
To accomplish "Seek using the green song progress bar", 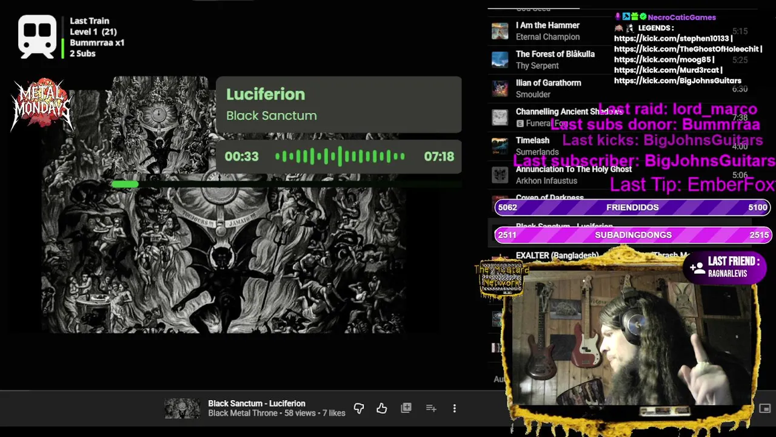I will tap(286, 184).
